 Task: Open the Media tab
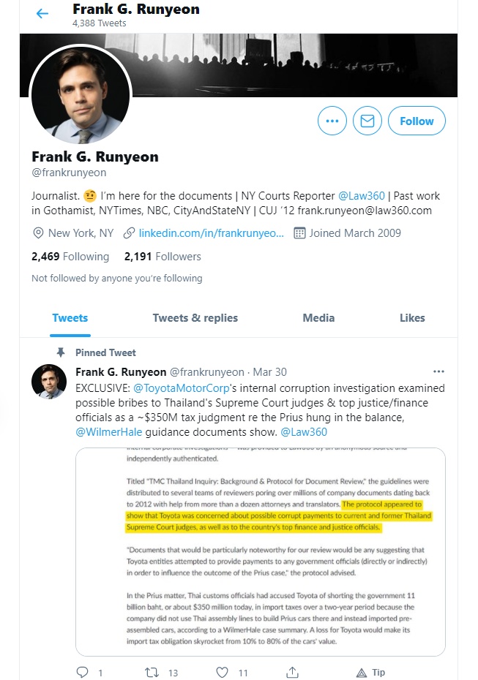coord(318,318)
